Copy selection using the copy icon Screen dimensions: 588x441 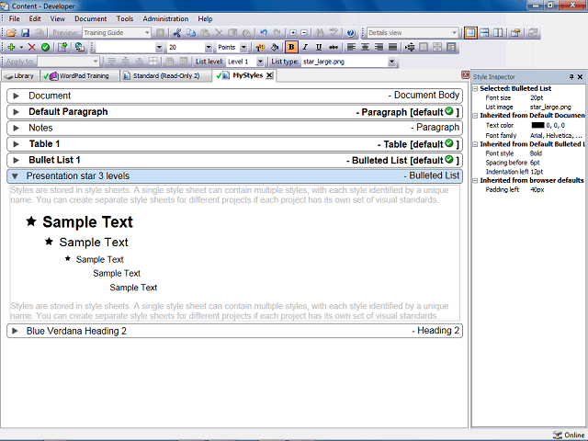click(x=191, y=33)
